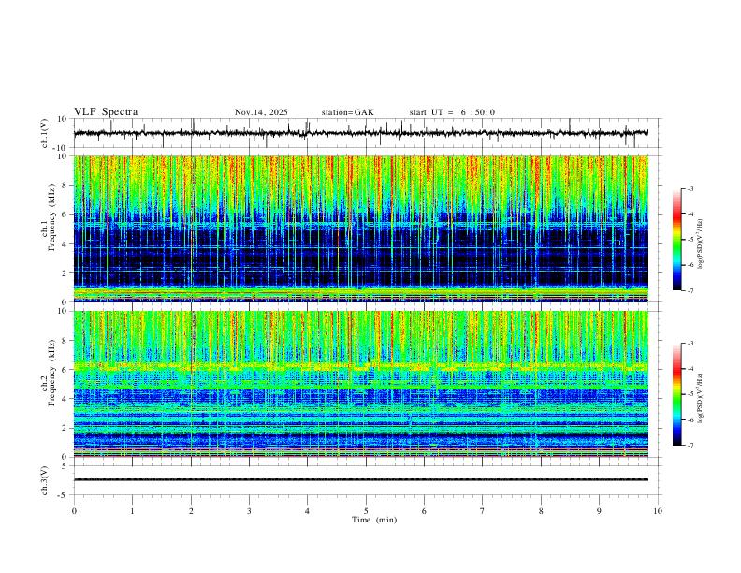Click the "station=GAK" label

(347, 112)
